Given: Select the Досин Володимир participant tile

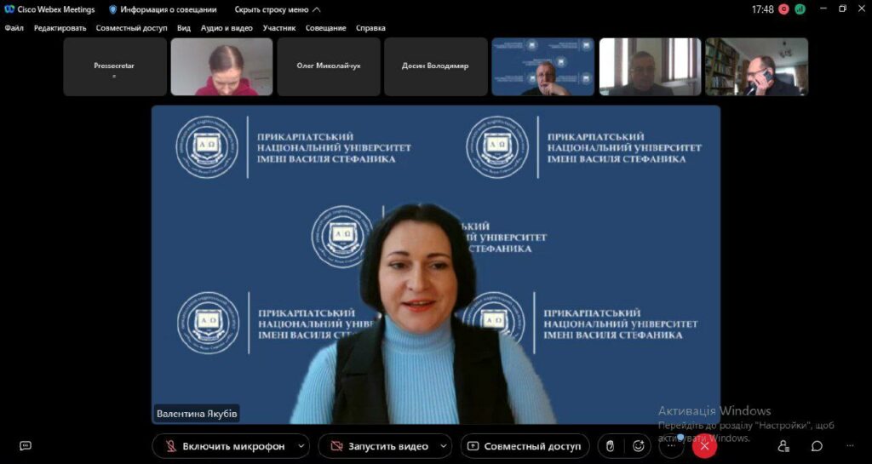Looking at the screenshot, I should click(x=435, y=66).
